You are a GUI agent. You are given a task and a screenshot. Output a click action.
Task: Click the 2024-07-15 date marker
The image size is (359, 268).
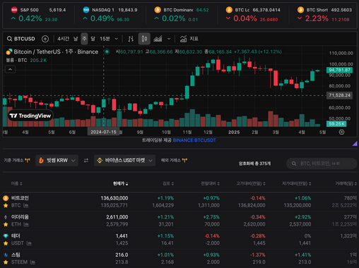point(103,132)
